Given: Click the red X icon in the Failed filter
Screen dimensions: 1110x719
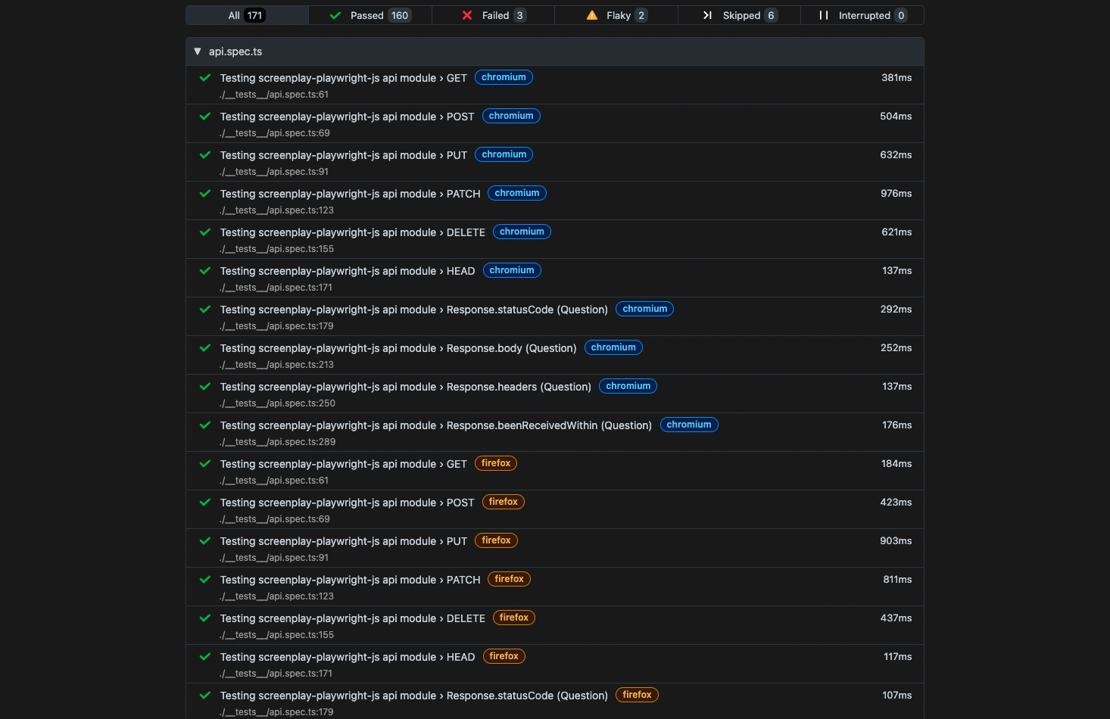Looking at the screenshot, I should pyautogui.click(x=467, y=15).
